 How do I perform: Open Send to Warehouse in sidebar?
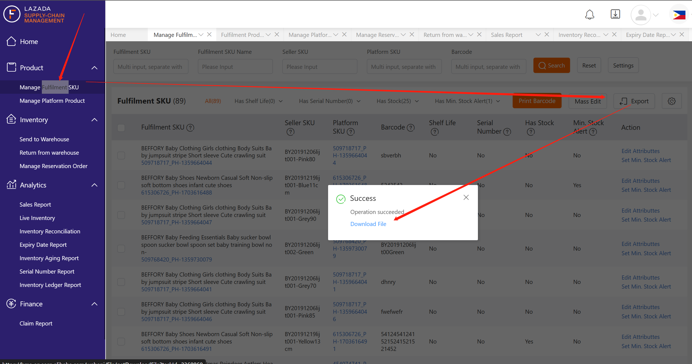pos(44,139)
